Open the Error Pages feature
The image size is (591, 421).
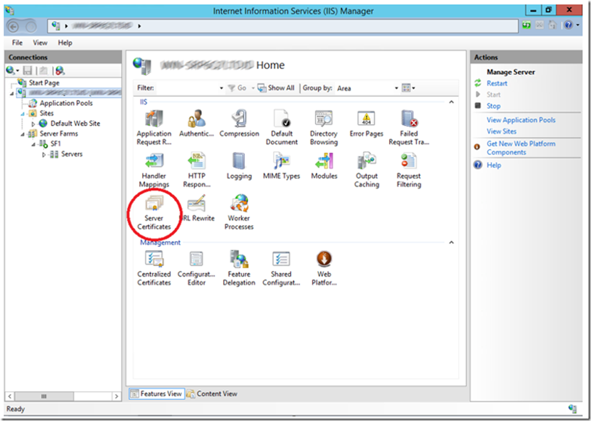tap(366, 123)
